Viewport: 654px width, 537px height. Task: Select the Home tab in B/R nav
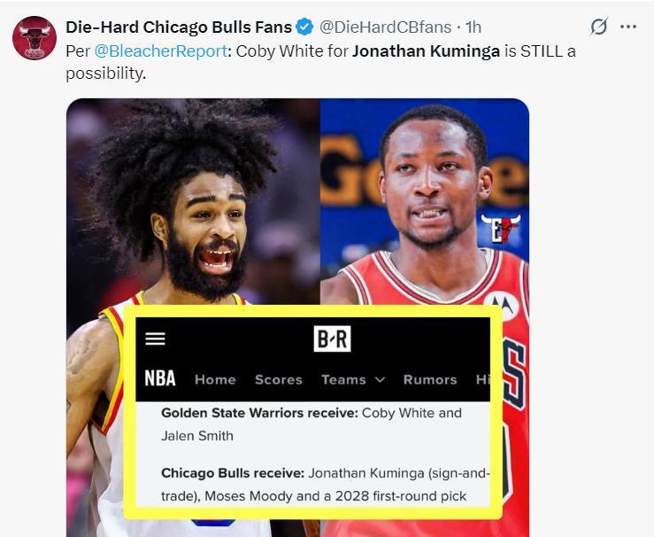(215, 379)
